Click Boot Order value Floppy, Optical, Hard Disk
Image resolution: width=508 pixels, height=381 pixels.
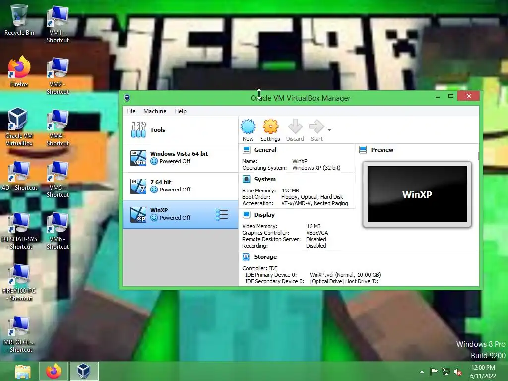point(312,197)
